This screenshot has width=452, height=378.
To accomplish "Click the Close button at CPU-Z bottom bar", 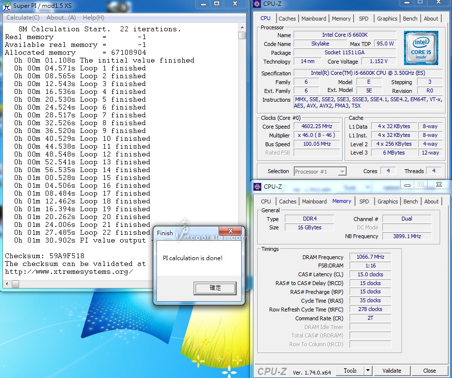I will pos(429,371).
